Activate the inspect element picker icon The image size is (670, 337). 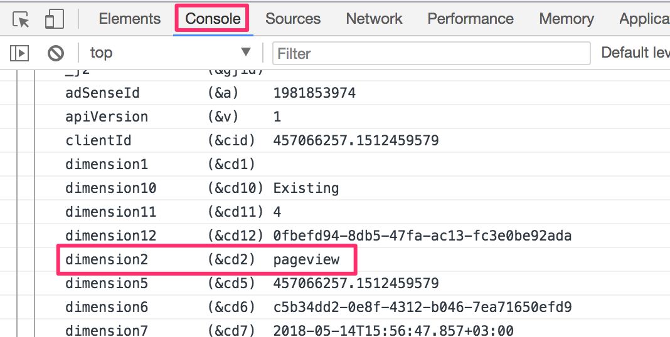click(x=21, y=19)
